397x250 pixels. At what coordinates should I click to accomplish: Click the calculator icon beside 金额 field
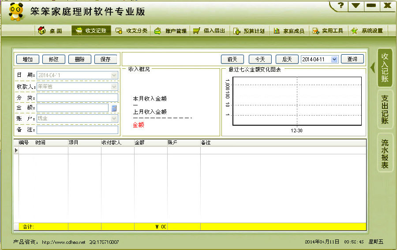tap(114, 108)
